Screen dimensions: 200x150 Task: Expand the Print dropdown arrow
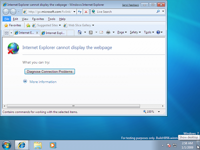tap(114, 32)
